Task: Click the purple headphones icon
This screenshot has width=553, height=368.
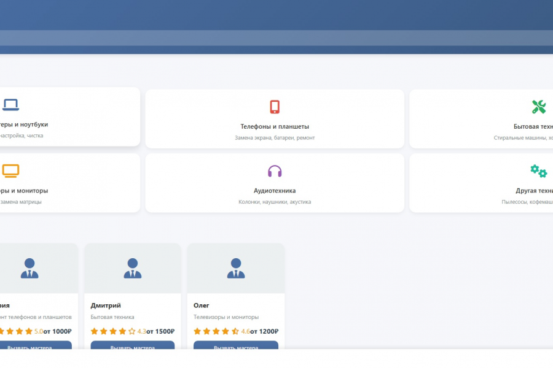Action: (275, 171)
